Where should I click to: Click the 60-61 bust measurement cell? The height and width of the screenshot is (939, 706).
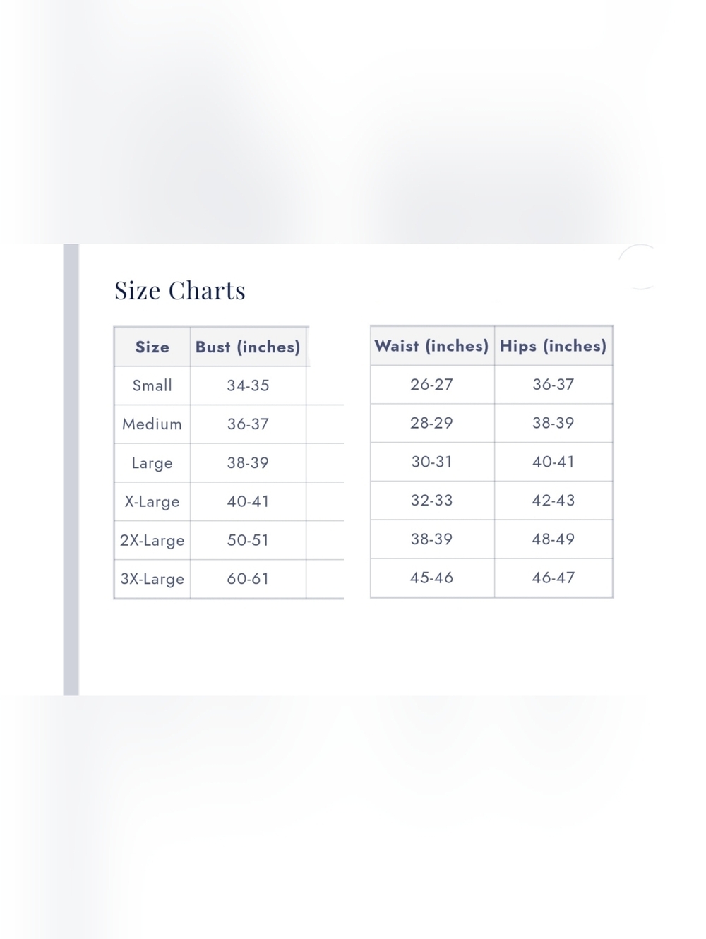tap(248, 579)
